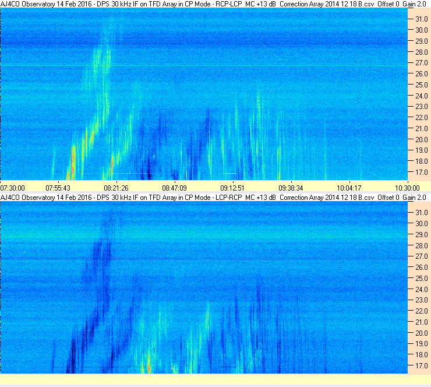Select the 08:47:09 time label

[x=175, y=188]
